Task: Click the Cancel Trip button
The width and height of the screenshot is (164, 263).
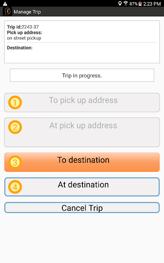Action: tap(82, 208)
